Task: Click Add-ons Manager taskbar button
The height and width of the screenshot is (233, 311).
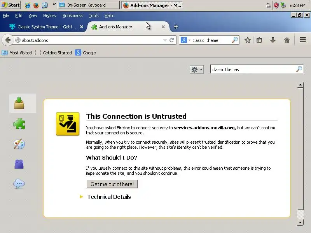Action: 152,5
